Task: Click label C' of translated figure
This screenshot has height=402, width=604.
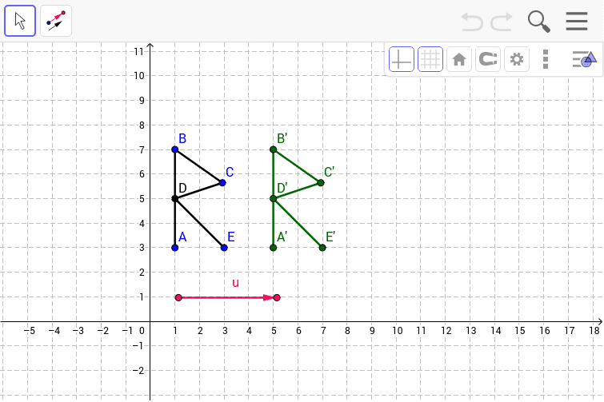Action: [x=330, y=172]
